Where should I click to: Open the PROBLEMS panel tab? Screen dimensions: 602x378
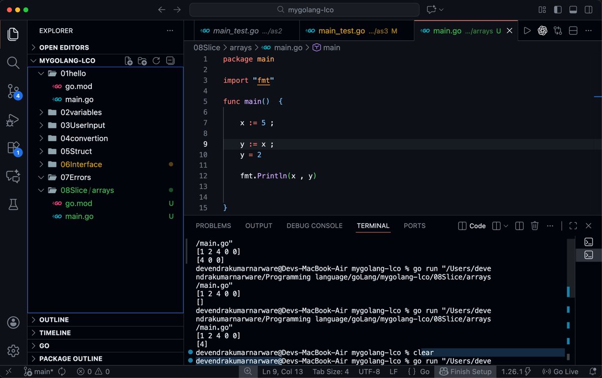[x=213, y=226]
